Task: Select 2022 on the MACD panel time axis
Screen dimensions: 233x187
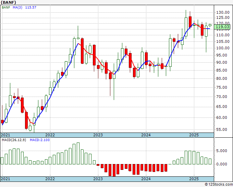Action: 50,179
